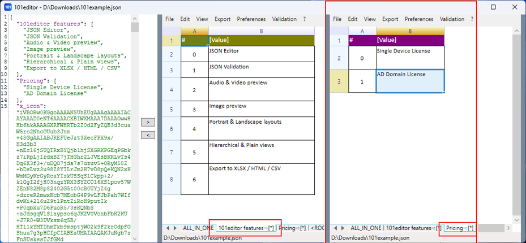526x243 pixels.
Task: Open Export menu in the left spreadsheet pane
Action: (x=223, y=19)
